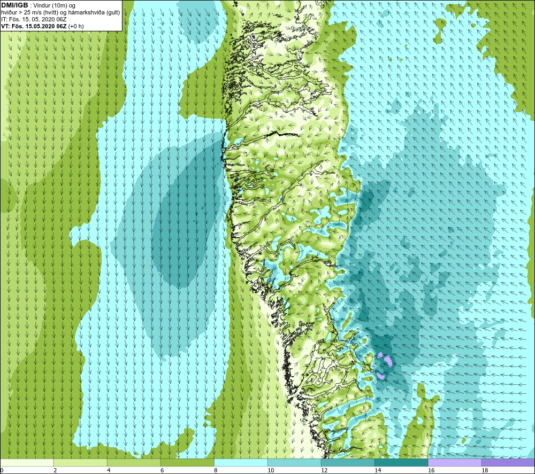535x474 pixels.
Task: Select the darker purple swatch above 18 m/s
Action: coord(508,462)
